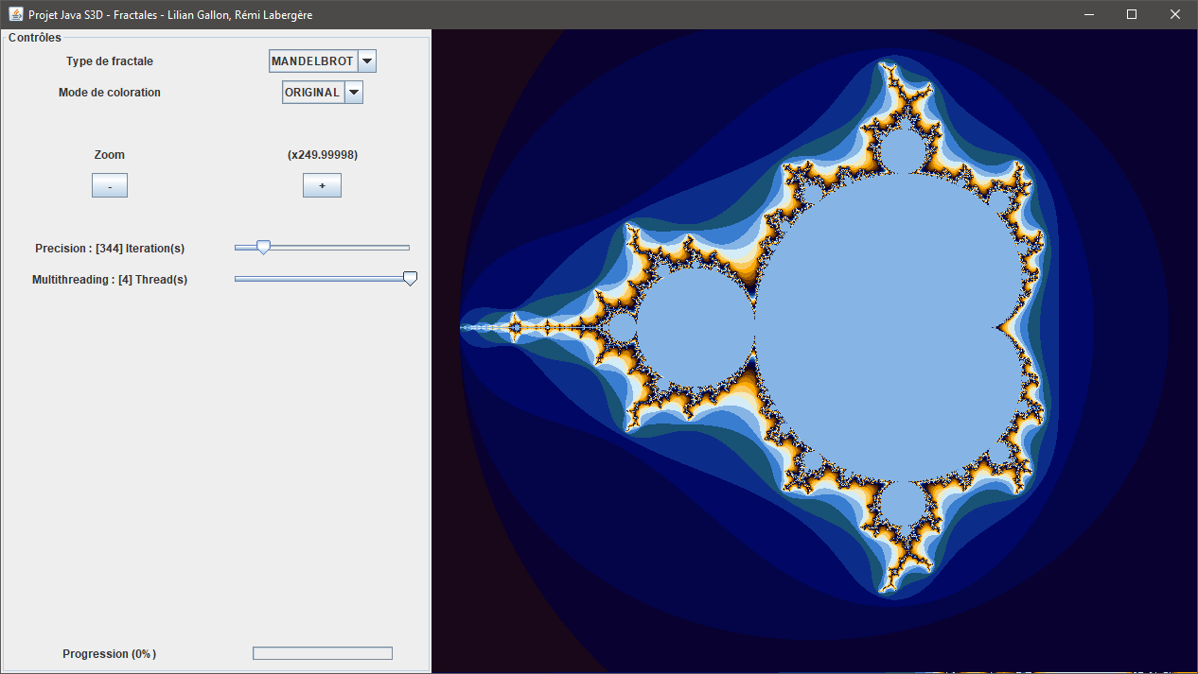Click the 'Multithreading : [4] Thread(s)' label
The height and width of the screenshot is (674, 1198).
click(x=110, y=280)
